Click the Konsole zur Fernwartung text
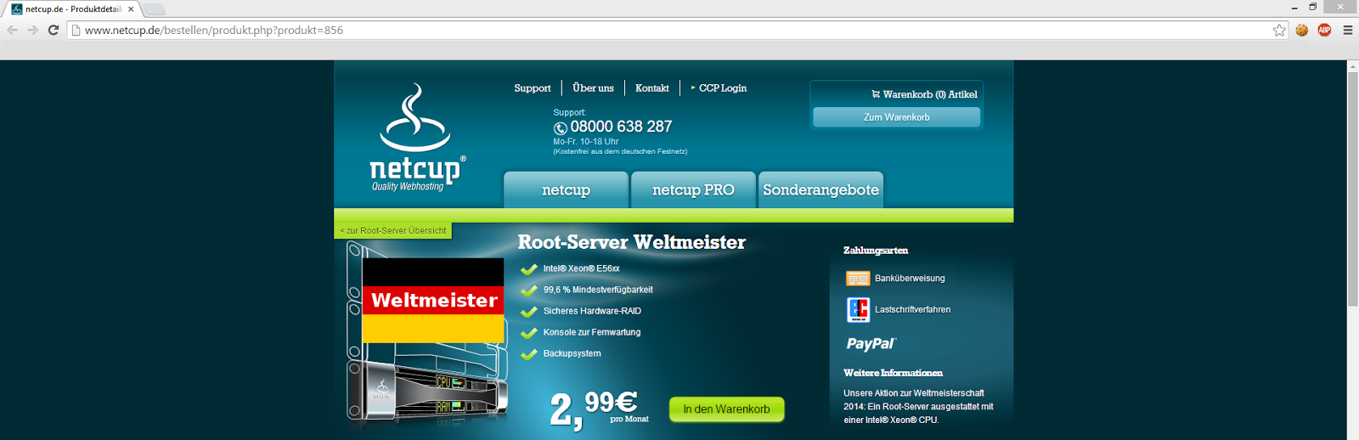Viewport: 1359px width, 440px height. pos(592,332)
